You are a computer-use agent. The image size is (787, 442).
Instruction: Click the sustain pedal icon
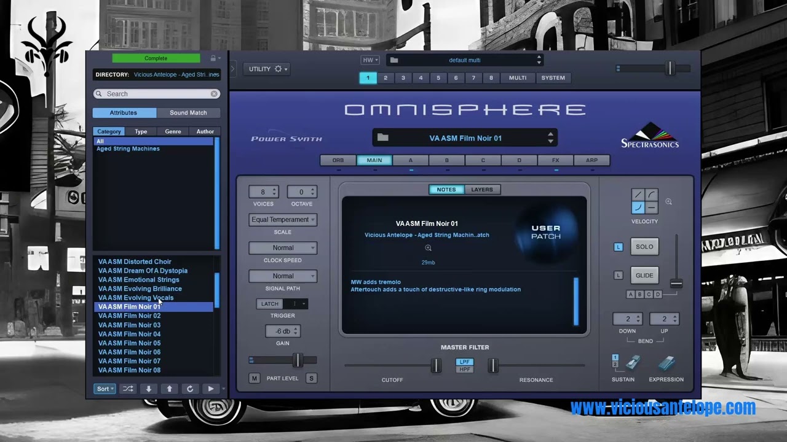click(632, 363)
